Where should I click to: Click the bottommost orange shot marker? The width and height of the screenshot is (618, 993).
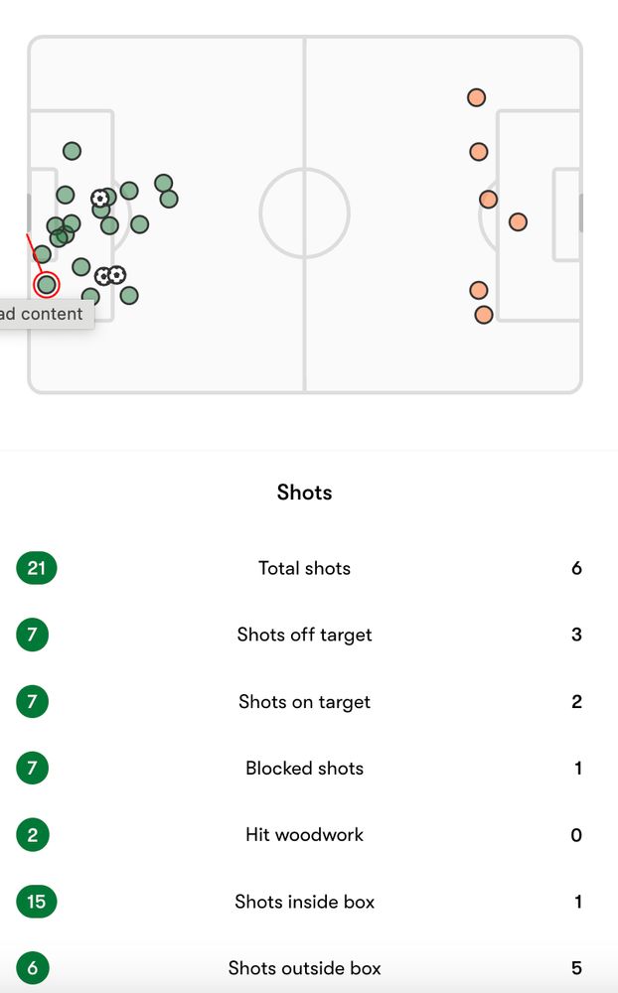[x=484, y=315]
